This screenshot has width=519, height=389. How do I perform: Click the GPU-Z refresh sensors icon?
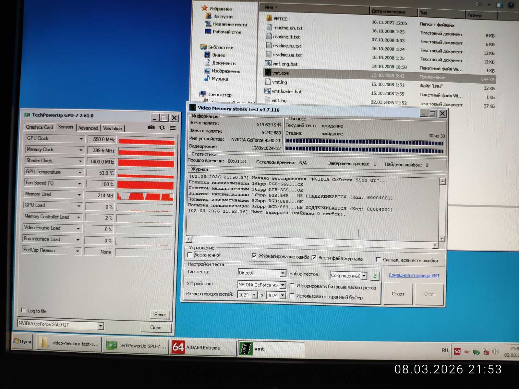pyautogui.click(x=162, y=128)
